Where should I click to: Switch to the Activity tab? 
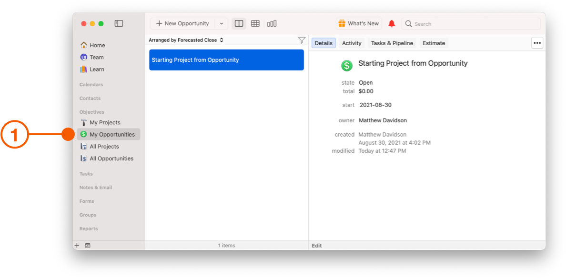click(x=352, y=43)
